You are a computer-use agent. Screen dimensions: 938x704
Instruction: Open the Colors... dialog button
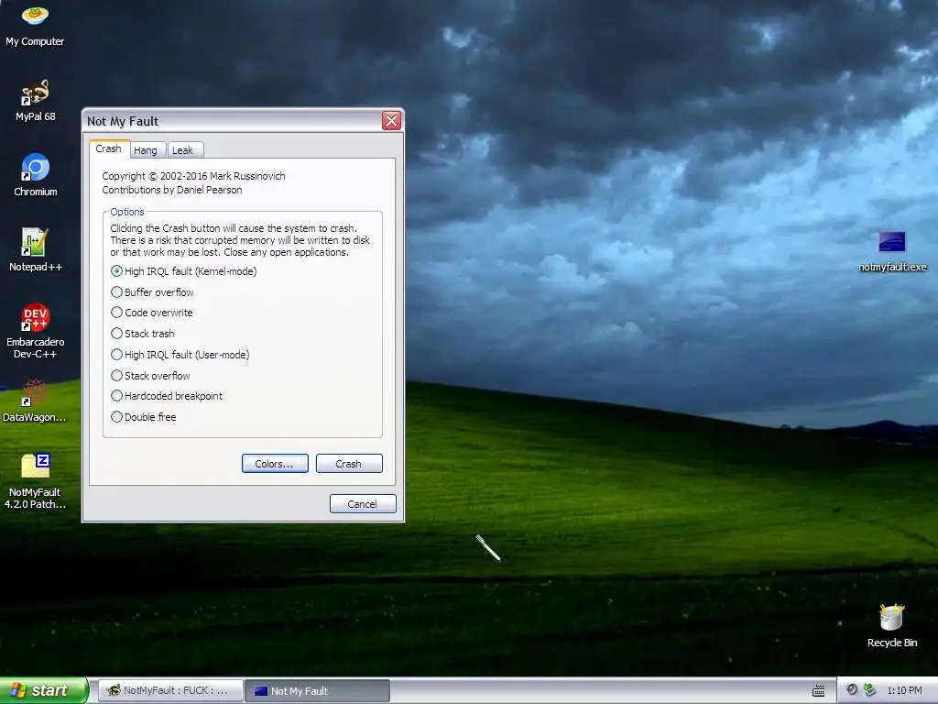275,463
